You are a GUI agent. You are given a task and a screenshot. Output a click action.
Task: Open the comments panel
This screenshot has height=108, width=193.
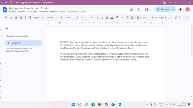click(139, 9)
